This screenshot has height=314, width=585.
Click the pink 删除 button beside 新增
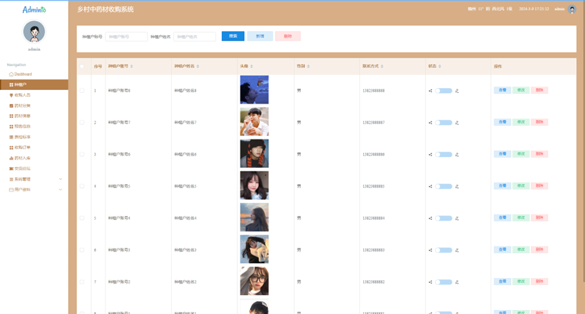[x=287, y=36]
